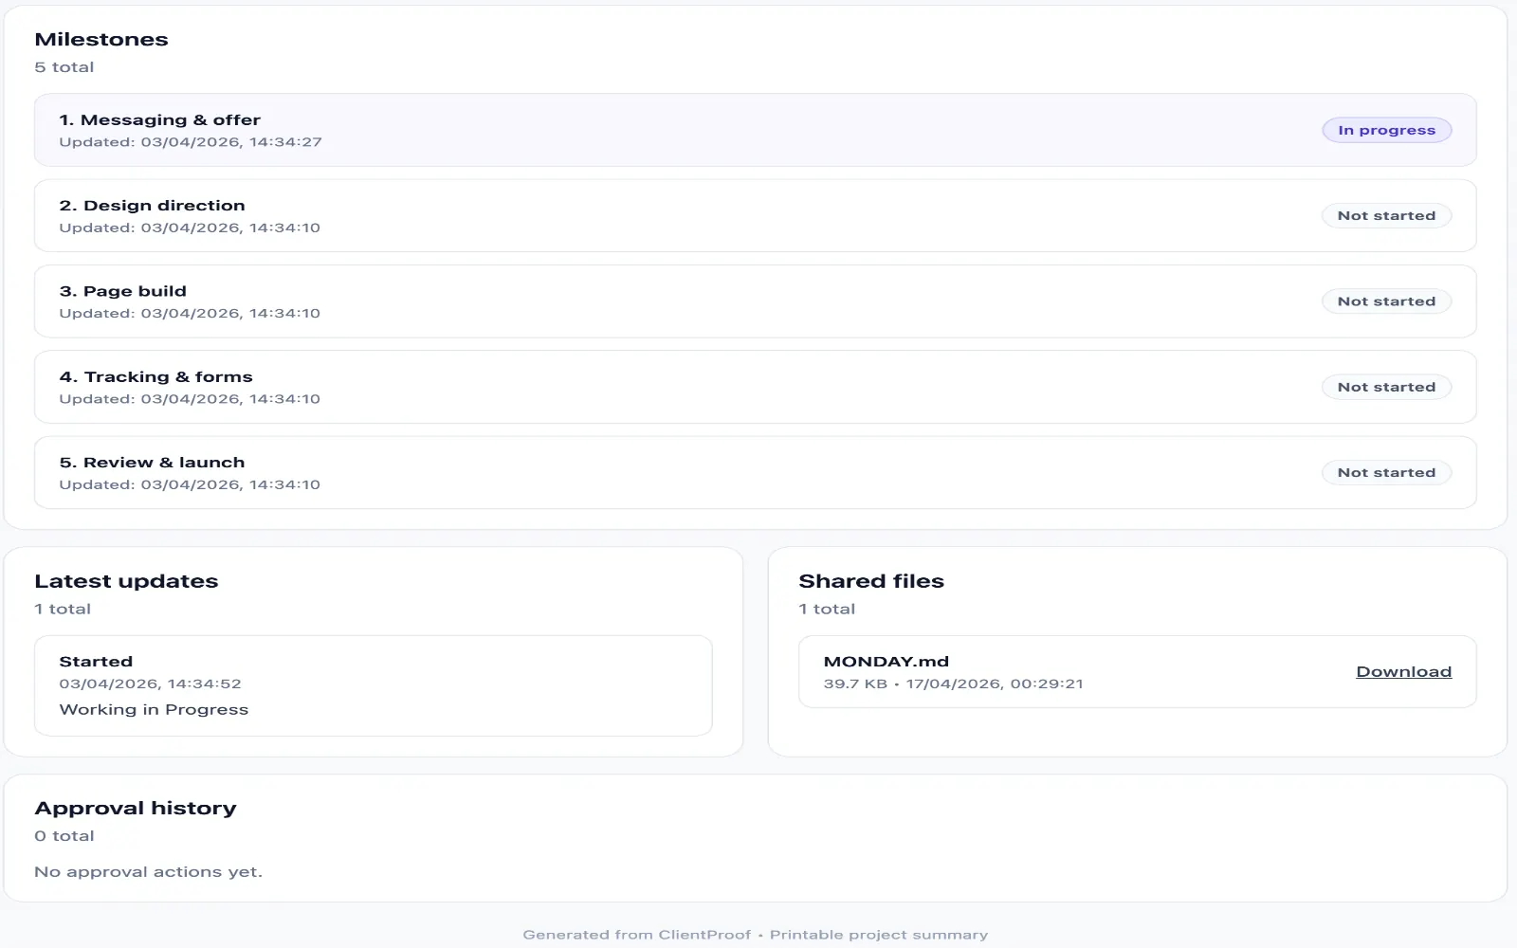Click the Shared files heading
This screenshot has width=1517, height=948.
tap(871, 581)
